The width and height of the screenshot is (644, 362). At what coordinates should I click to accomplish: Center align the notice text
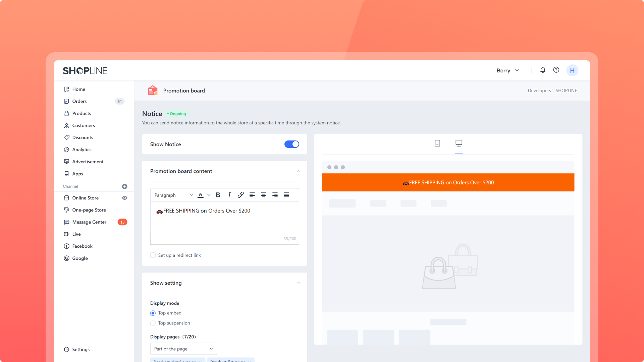tap(264, 195)
